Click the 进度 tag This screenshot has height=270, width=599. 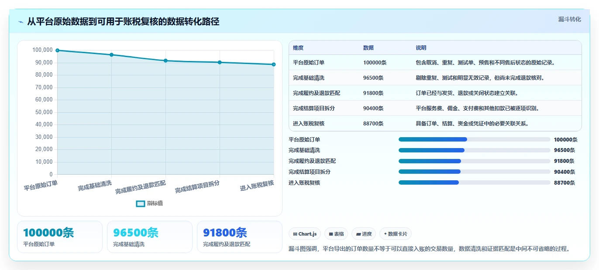(364, 234)
